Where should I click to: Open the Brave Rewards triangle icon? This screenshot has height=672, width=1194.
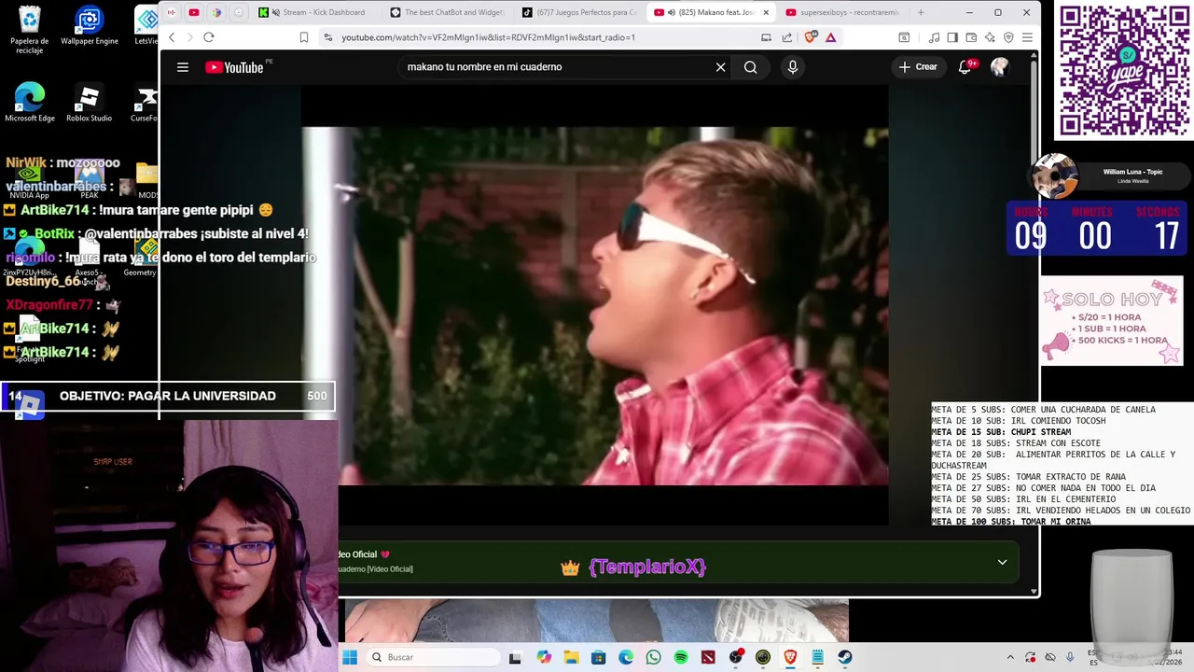point(830,37)
